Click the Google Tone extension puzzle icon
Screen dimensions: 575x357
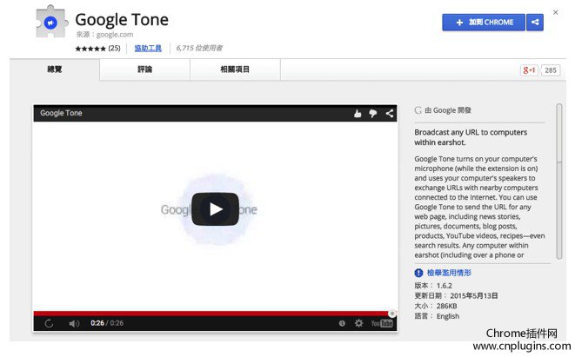(51, 23)
